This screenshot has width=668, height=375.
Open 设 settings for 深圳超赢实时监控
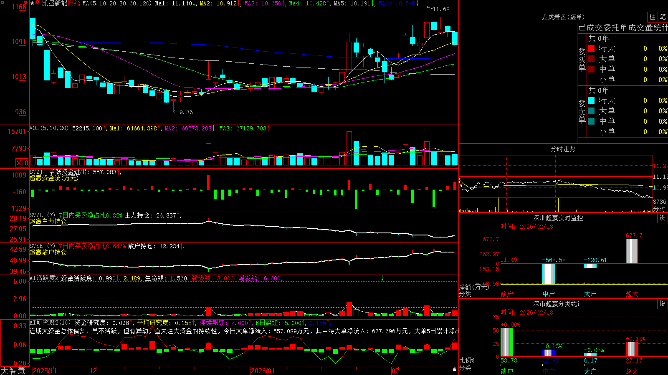point(663,218)
